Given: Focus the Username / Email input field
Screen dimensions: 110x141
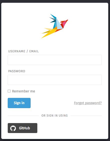Looking at the screenshot, I should [x=55, y=60].
